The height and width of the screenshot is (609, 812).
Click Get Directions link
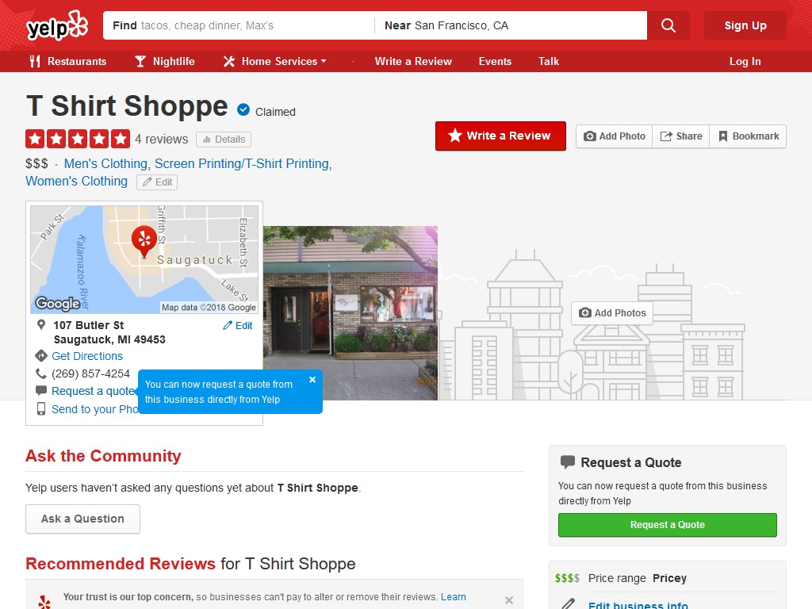[87, 356]
